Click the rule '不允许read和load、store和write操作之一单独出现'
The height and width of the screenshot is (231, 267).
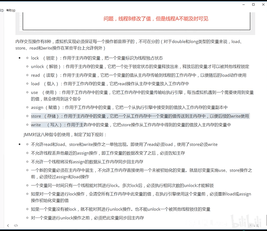[124, 144]
